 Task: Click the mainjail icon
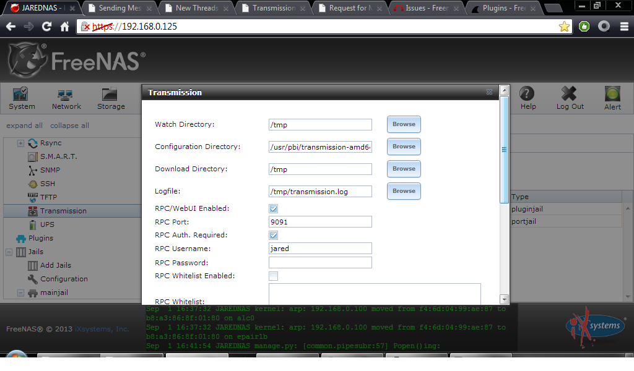[33, 292]
